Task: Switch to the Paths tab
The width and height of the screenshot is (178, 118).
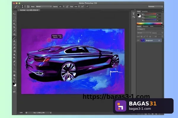Action: point(152,26)
